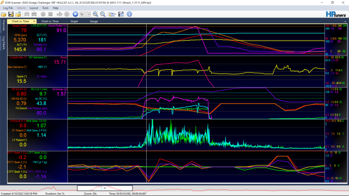Click the greyed power icon

[67, 14]
